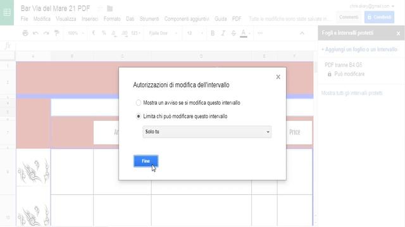The image size is (405, 227).
Task: Click the blue Condividi button
Action: [x=379, y=17]
